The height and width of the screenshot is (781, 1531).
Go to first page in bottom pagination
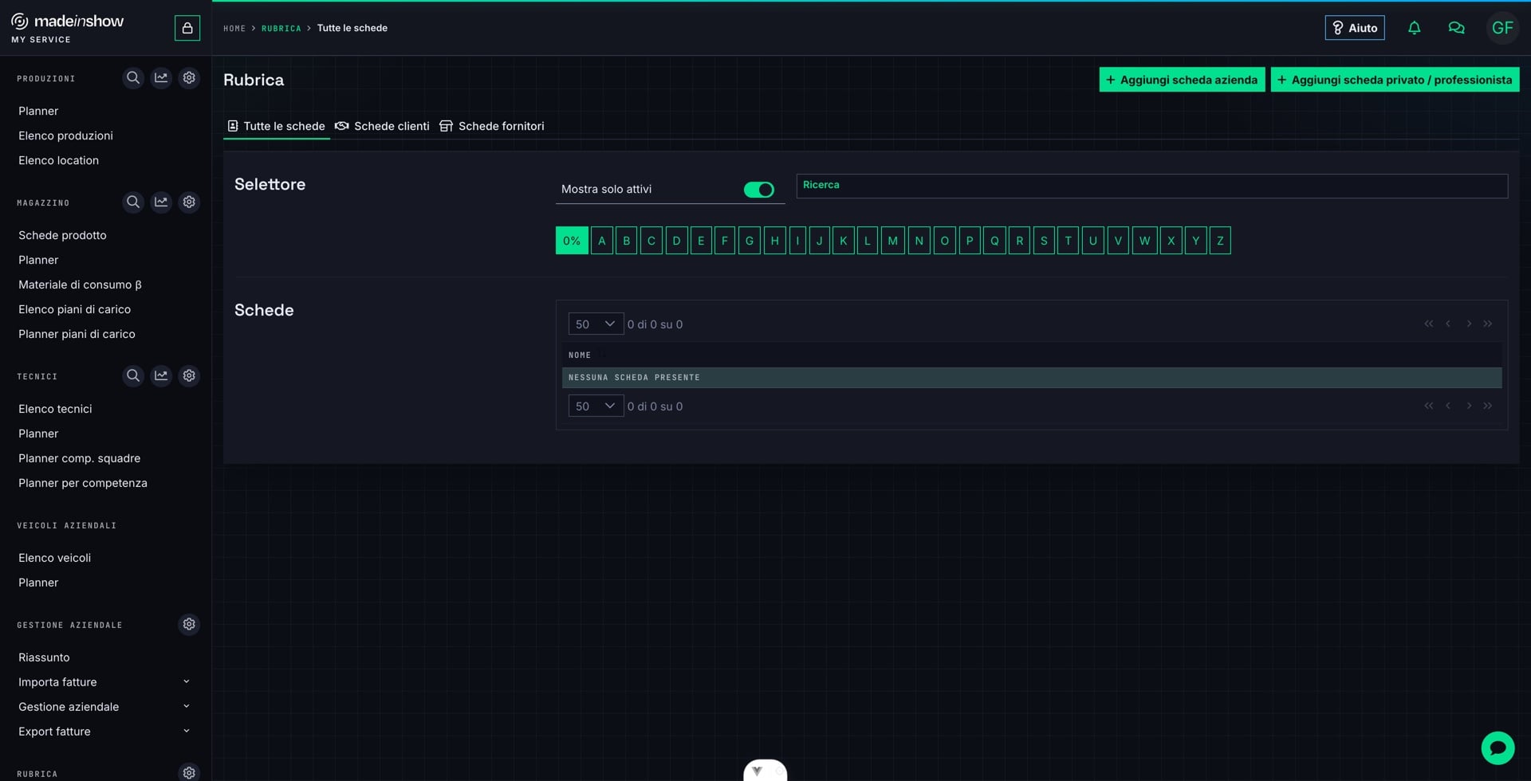[1428, 406]
